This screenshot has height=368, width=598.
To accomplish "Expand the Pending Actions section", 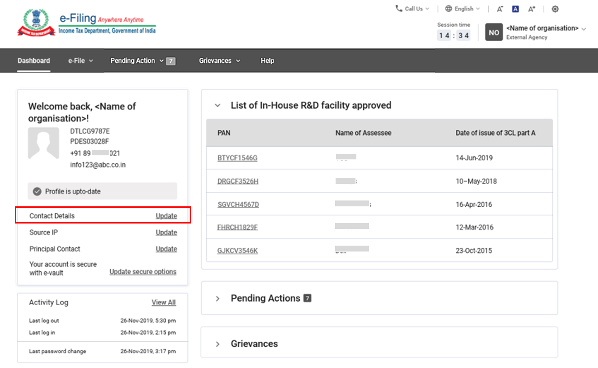I will 218,298.
